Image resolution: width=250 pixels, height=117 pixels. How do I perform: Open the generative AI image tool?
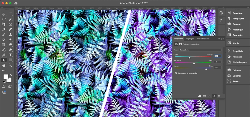click(x=4, y=92)
